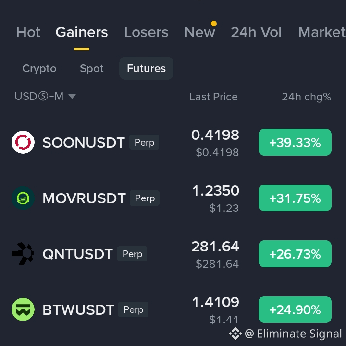Select the Crypto filter

coord(39,68)
